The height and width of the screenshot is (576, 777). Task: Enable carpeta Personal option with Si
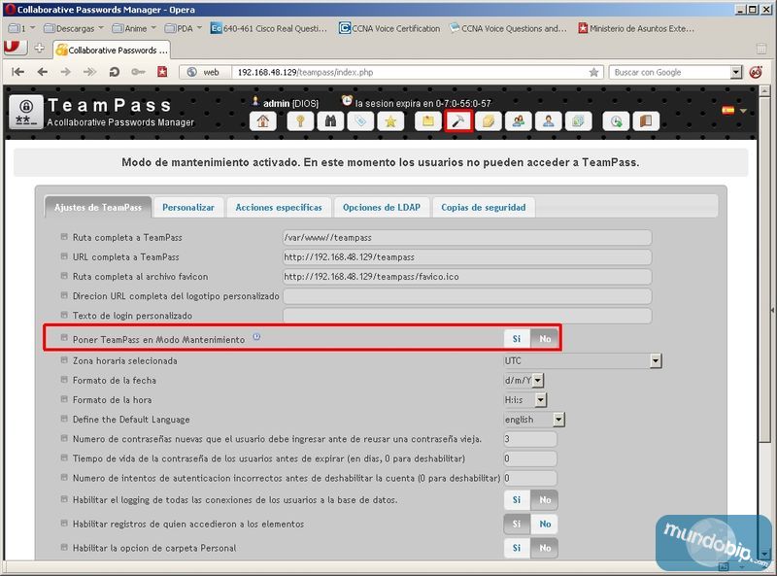point(517,548)
